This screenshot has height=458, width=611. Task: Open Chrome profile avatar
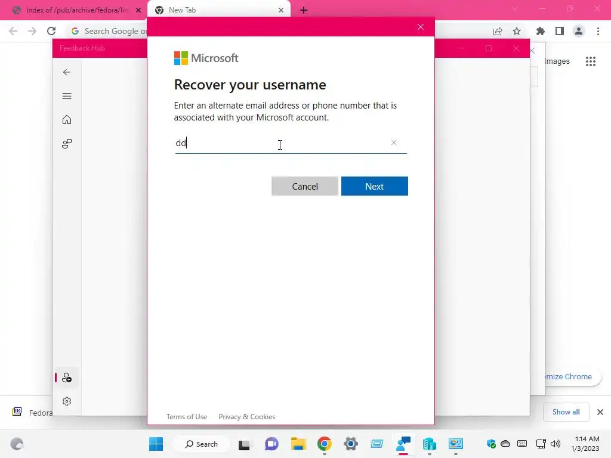(579, 31)
